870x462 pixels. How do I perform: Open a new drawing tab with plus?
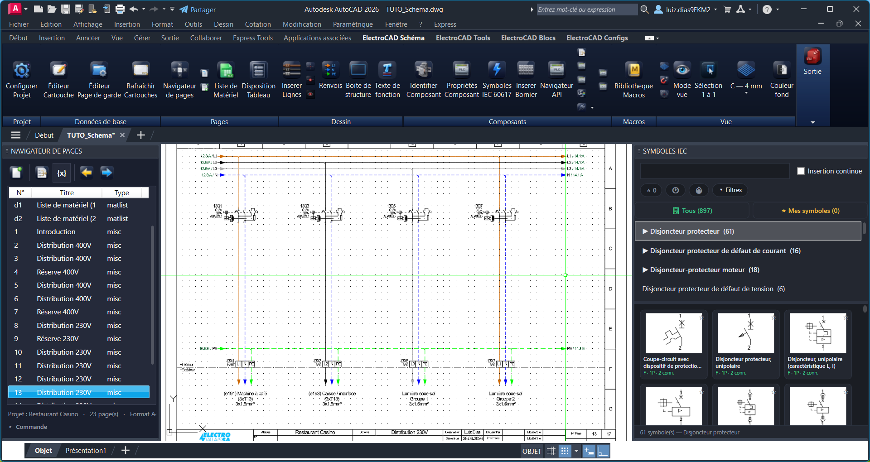click(x=141, y=135)
